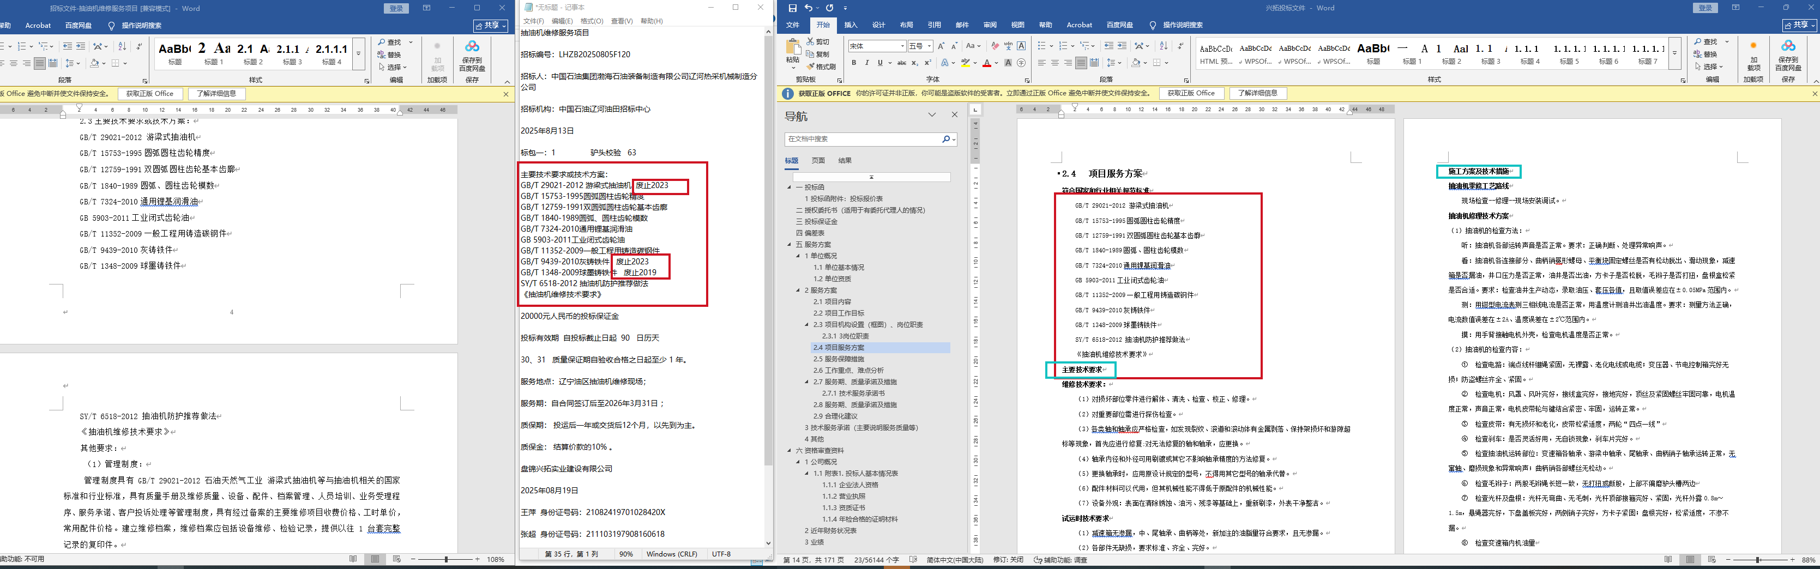Open 文件 (File) menu in Notepad
This screenshot has height=569, width=1820.
click(533, 21)
